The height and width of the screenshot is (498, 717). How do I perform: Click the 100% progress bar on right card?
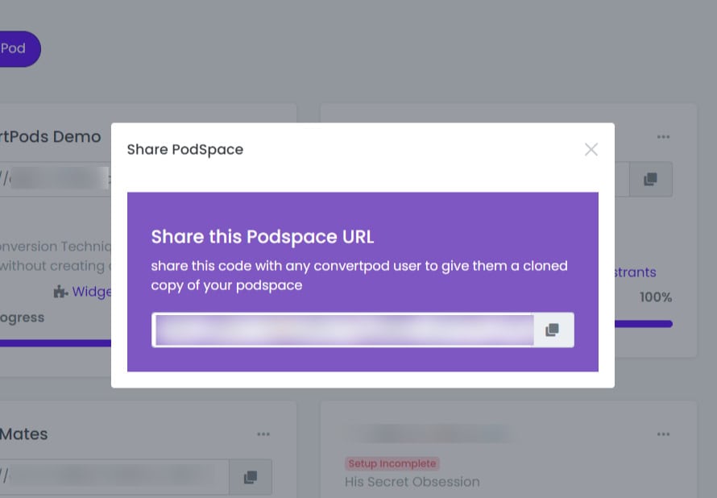[644, 324]
